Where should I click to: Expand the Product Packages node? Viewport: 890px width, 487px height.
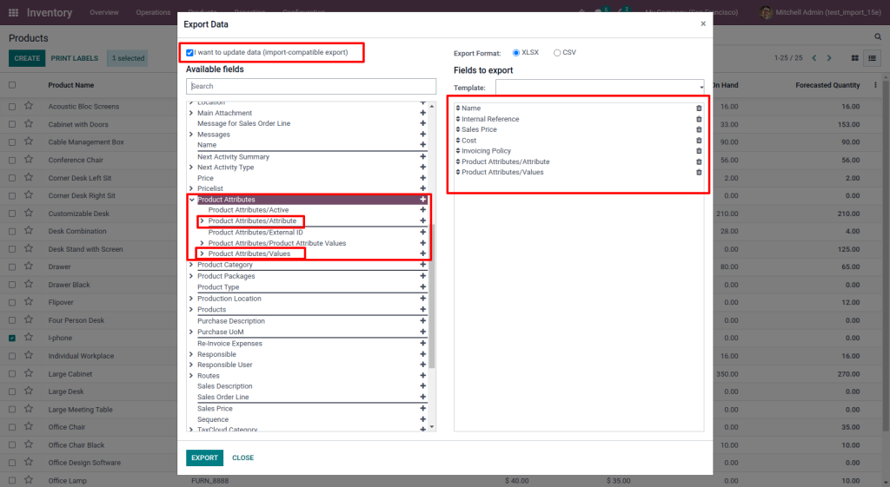(191, 276)
